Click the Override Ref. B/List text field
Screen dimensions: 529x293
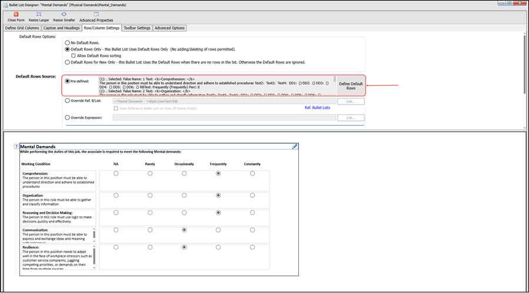tap(224, 102)
